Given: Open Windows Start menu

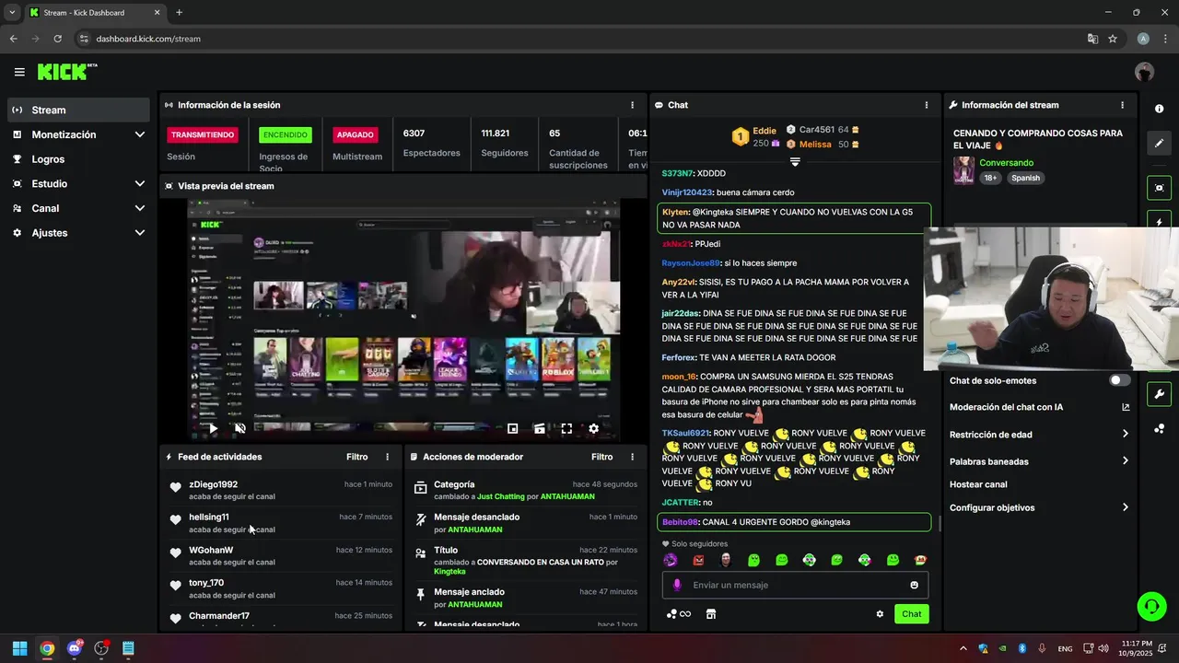Looking at the screenshot, I should pos(19,648).
